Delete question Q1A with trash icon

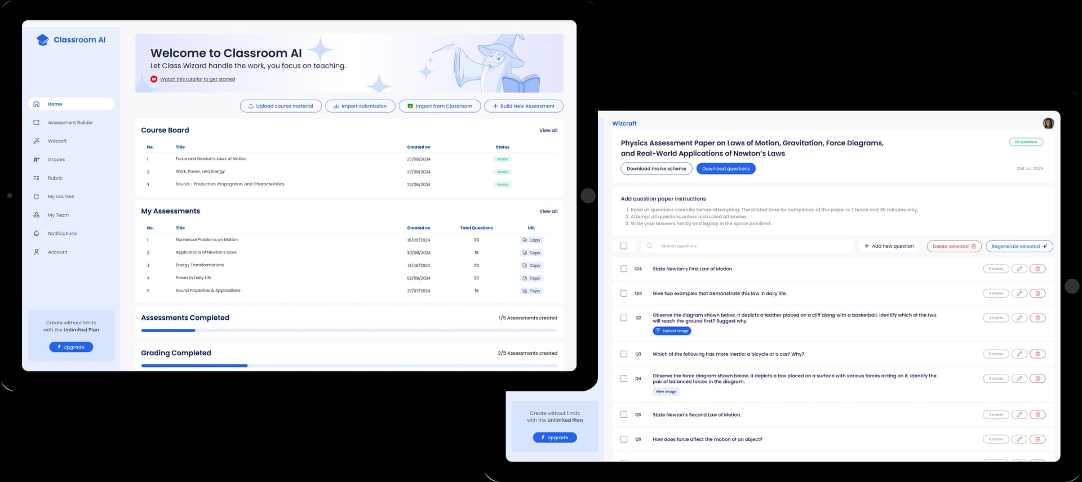[1037, 269]
